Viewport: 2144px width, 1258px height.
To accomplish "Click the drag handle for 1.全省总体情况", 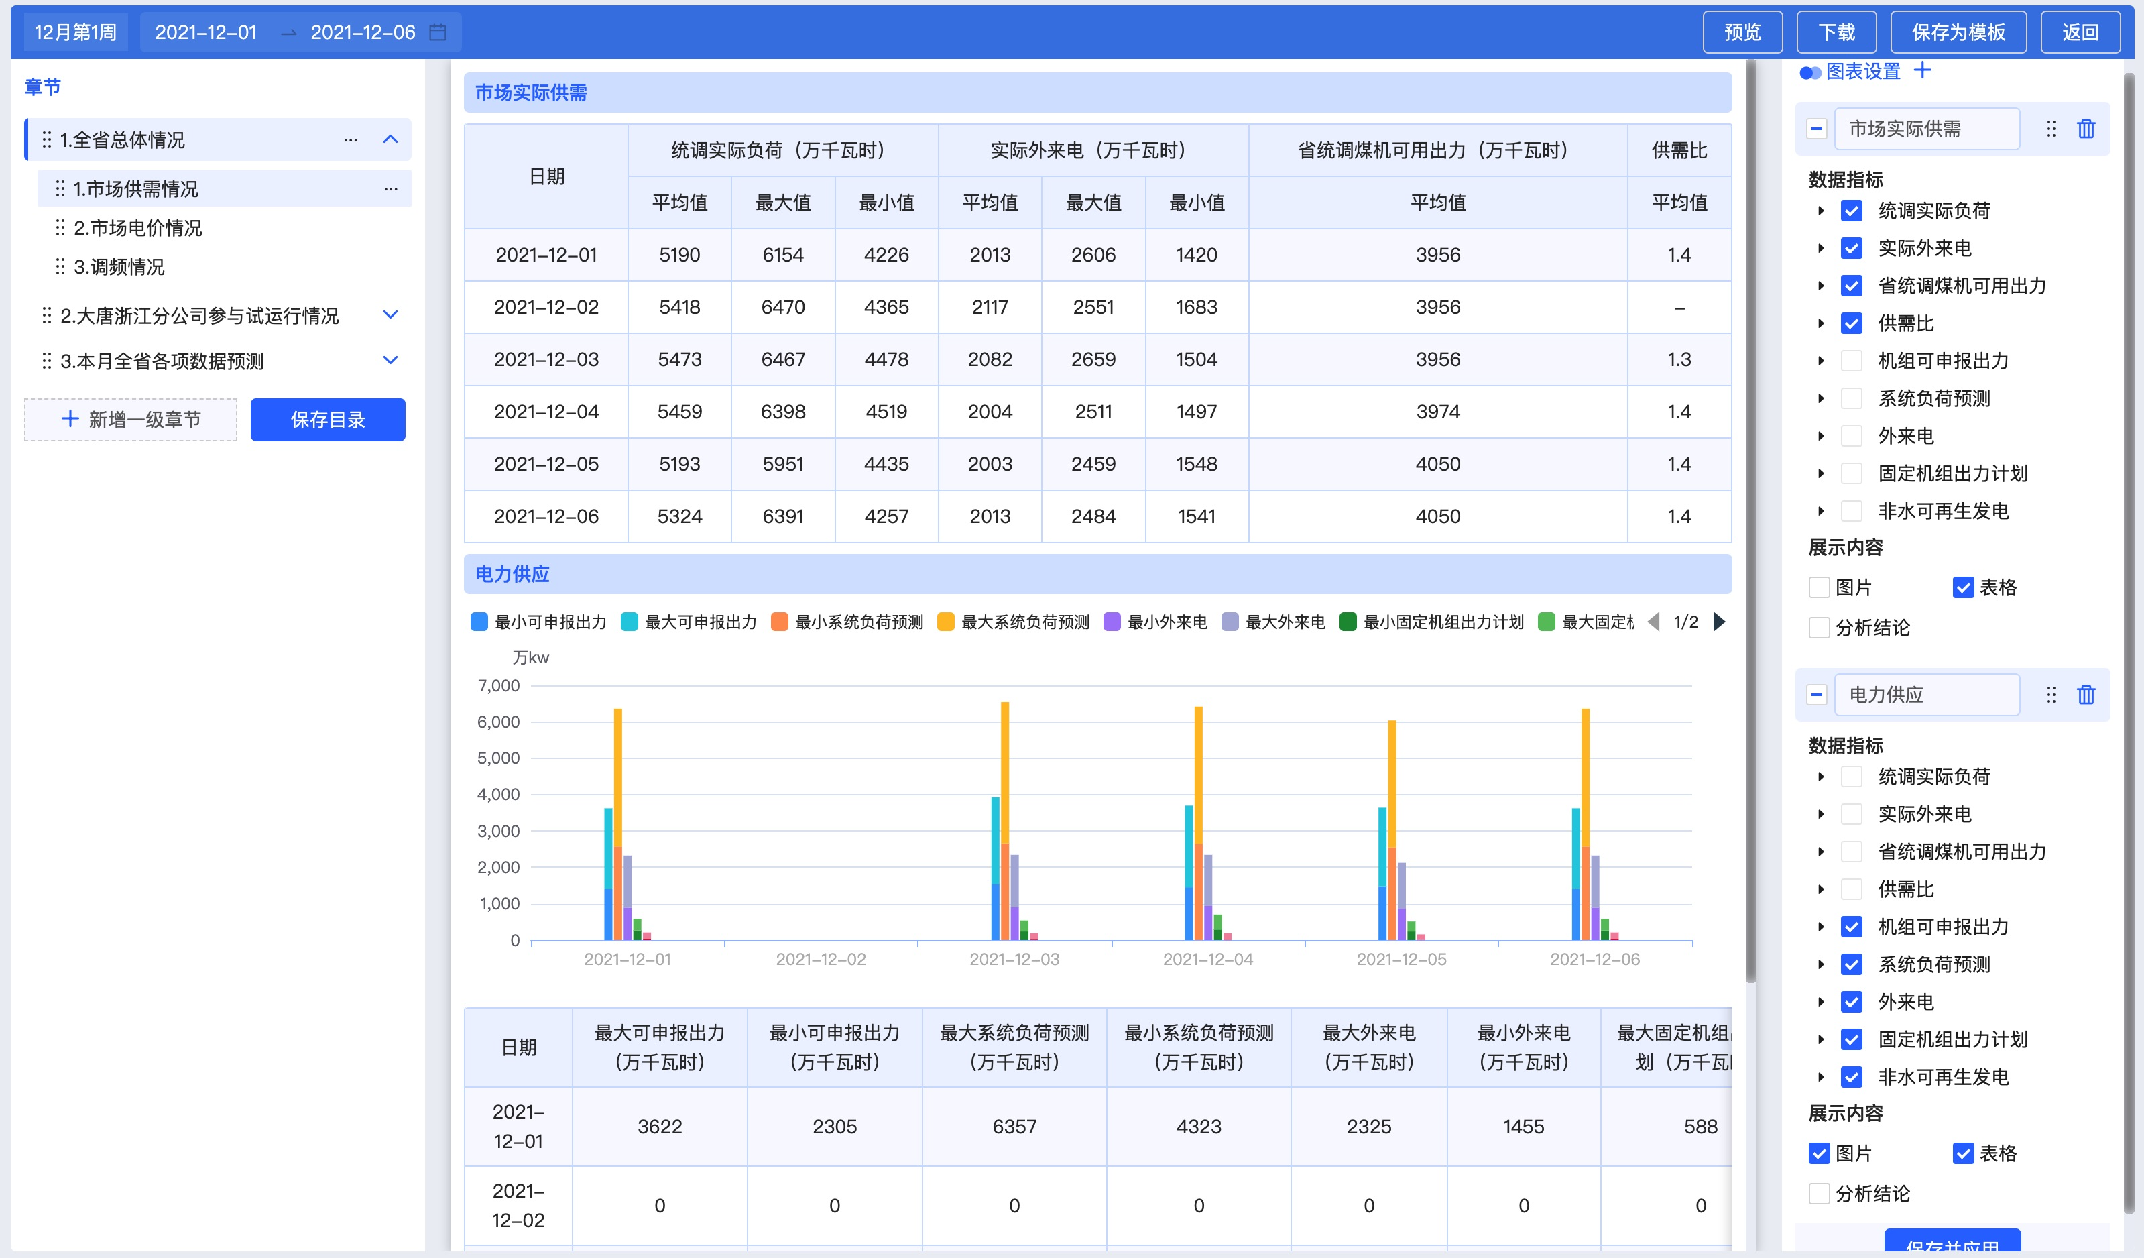I will (47, 139).
